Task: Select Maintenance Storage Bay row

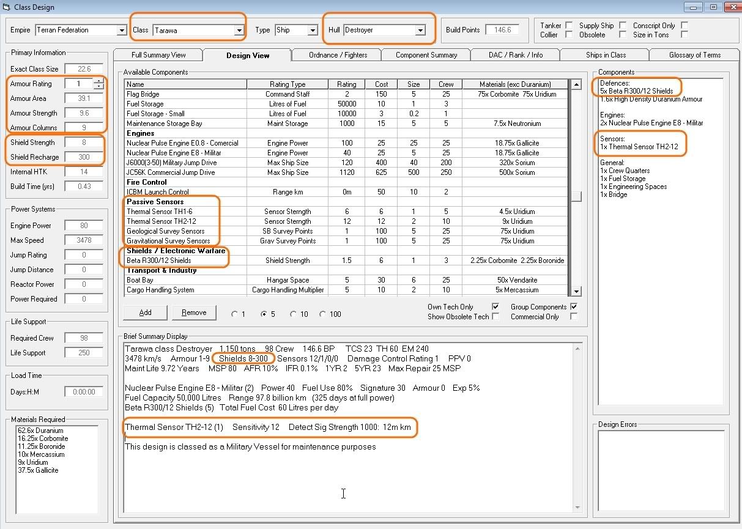Action: point(346,124)
